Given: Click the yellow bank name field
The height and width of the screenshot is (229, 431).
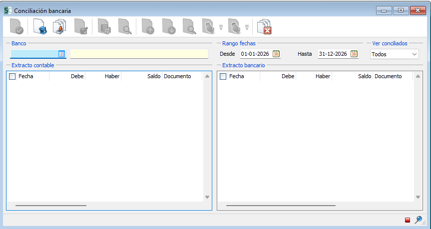Looking at the screenshot, I should coord(139,54).
